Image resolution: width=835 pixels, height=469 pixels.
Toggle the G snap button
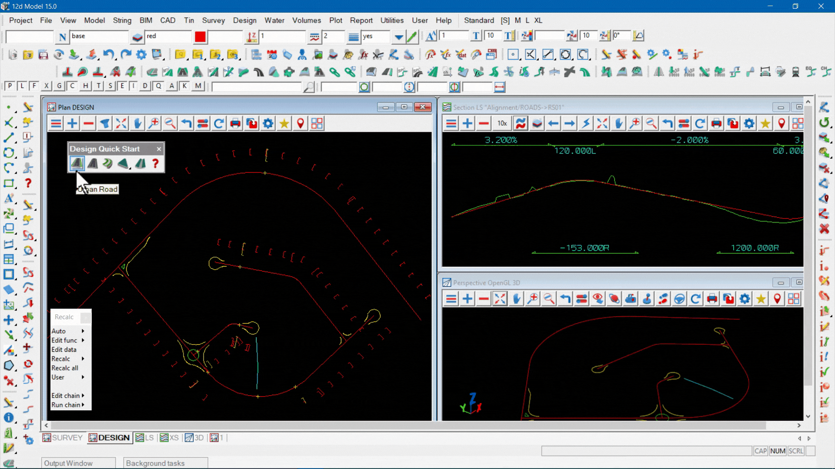click(59, 86)
